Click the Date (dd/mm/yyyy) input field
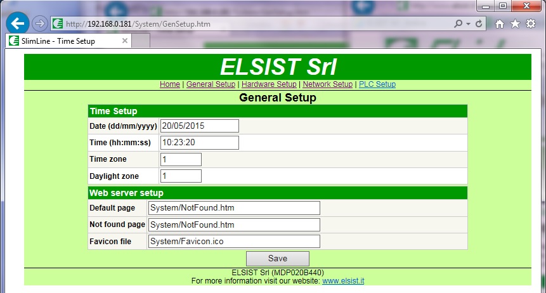Image resolution: width=546 pixels, height=293 pixels. (200, 126)
